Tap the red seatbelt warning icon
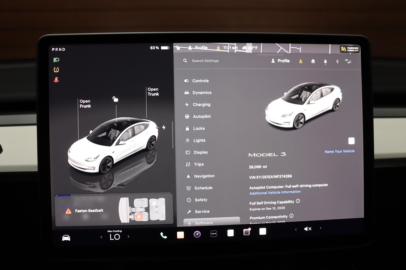 56,80
